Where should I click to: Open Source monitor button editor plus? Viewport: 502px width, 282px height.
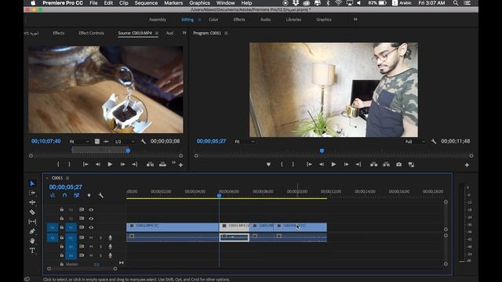181,165
